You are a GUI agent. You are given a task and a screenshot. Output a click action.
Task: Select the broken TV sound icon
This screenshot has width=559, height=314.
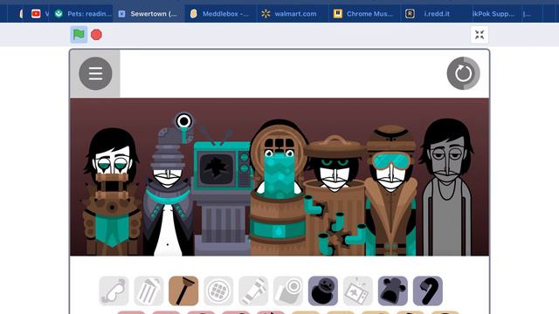(x=358, y=290)
